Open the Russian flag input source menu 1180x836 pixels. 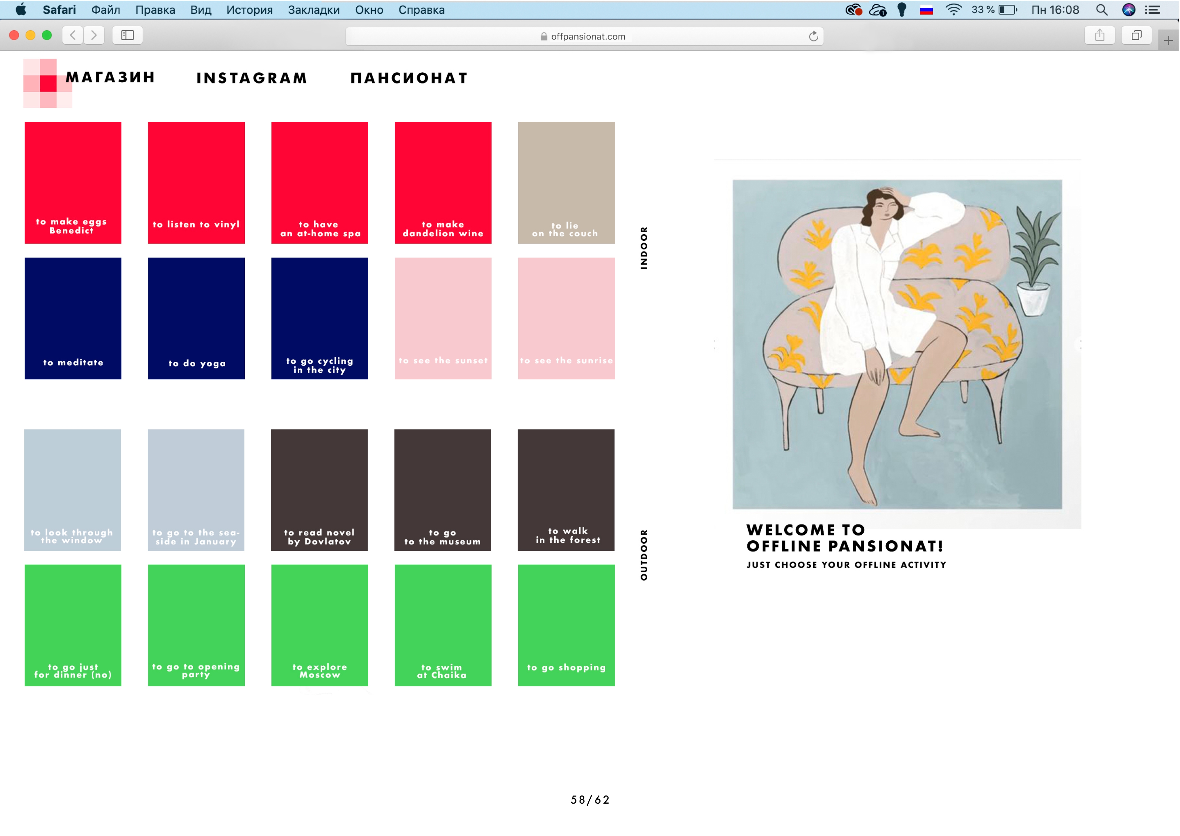(926, 10)
